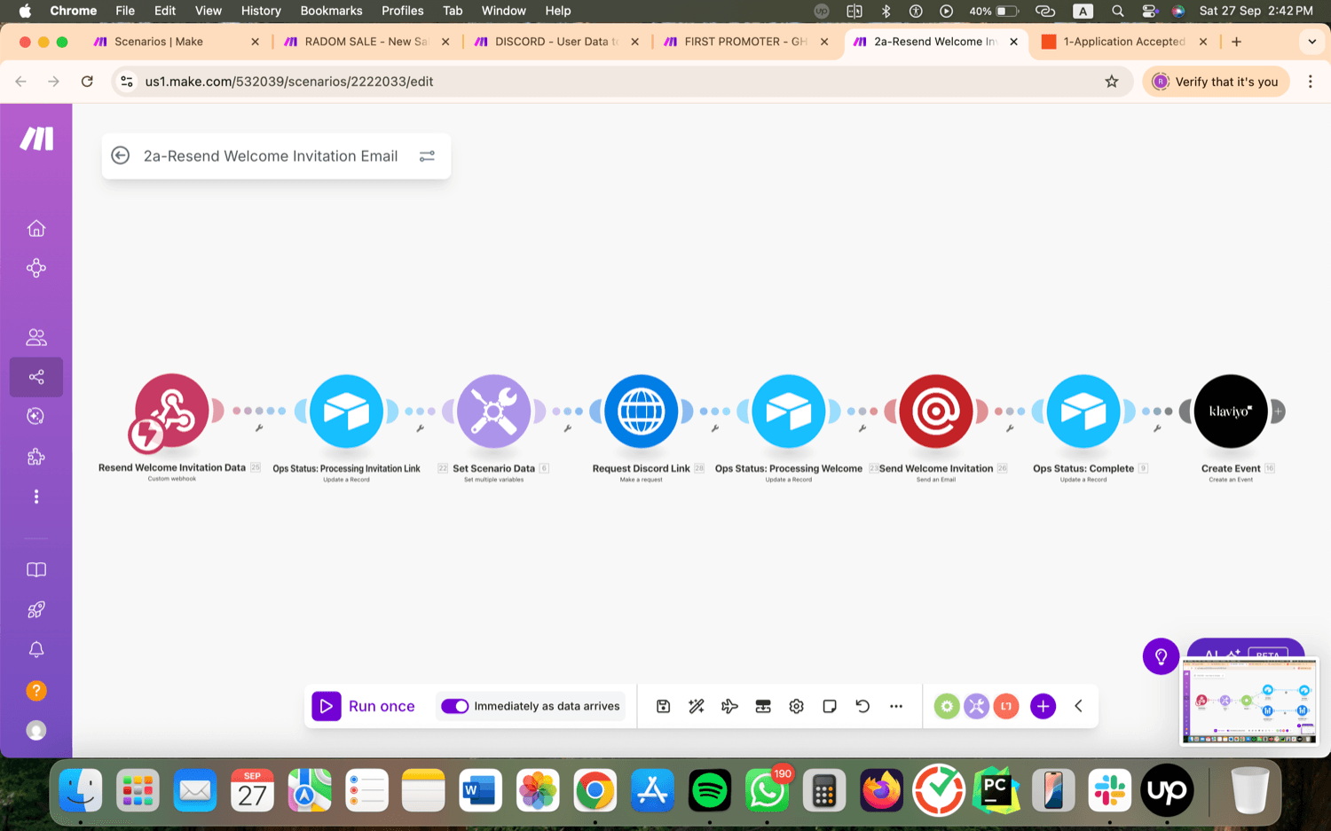Collapse the toolbar with the left chevron
Screen dimensions: 1331x831
click(x=1078, y=706)
